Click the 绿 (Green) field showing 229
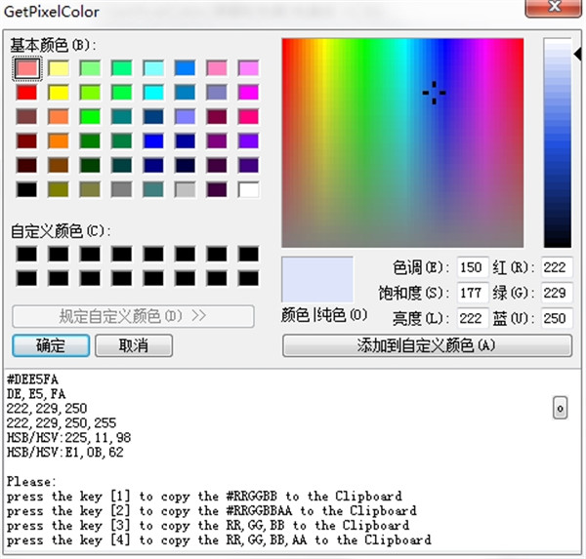 556,293
